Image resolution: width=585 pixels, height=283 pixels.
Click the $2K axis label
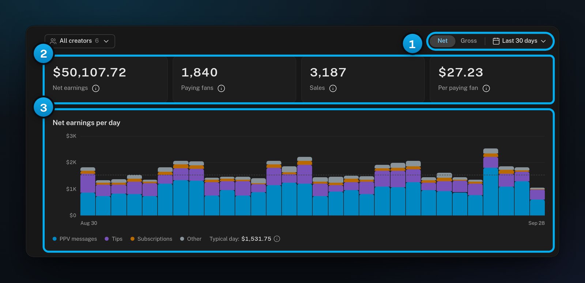(71, 162)
